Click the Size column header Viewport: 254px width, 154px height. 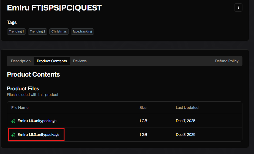tap(143, 108)
